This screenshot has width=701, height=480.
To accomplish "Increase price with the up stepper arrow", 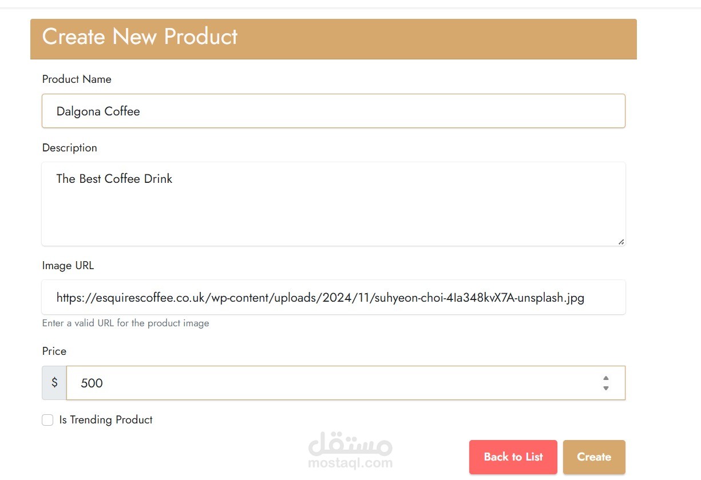I will click(x=605, y=378).
